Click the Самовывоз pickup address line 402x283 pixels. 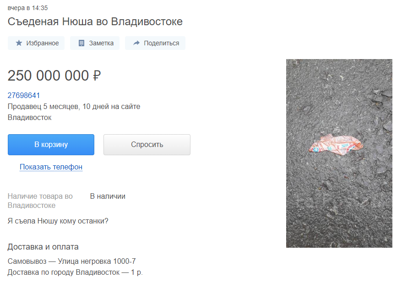(72, 261)
